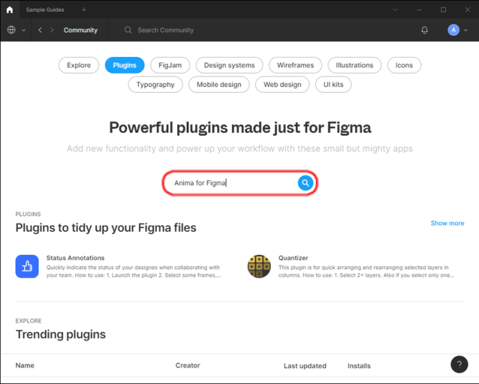Click the Last updated column header
Screen dimensions: 479x384
click(305, 366)
